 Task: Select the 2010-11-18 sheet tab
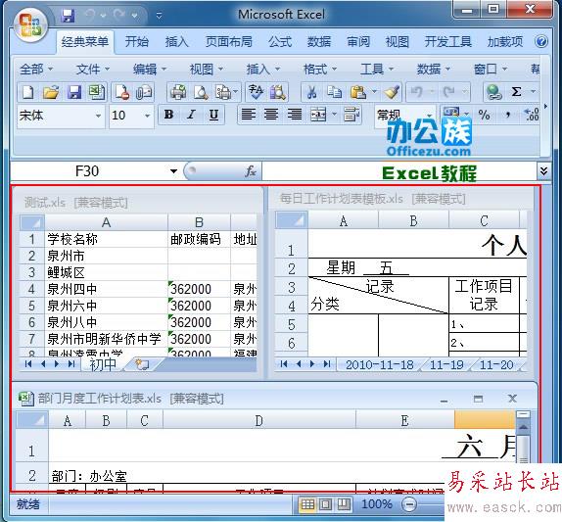point(380,364)
